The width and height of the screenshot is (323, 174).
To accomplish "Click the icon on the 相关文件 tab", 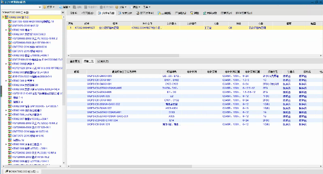I will pos(120,13).
